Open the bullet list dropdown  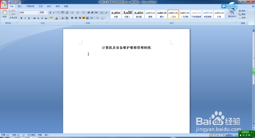[x=75, y=13]
